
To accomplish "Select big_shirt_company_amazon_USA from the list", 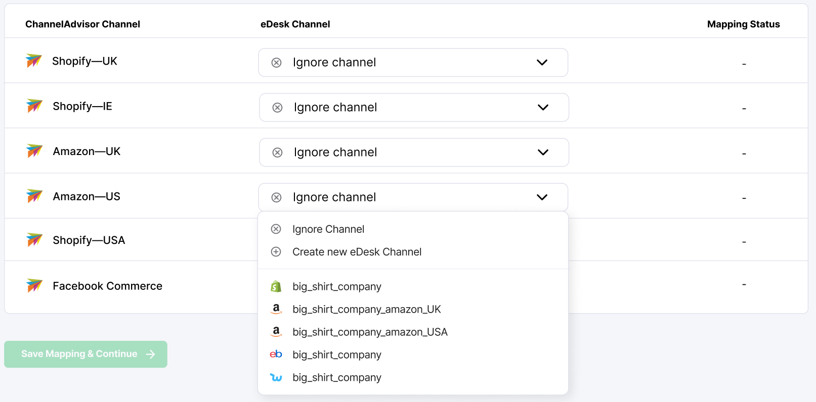I will [413, 332].
